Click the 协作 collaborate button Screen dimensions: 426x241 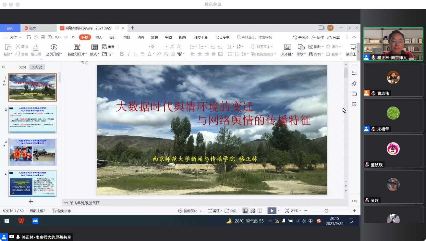318,37
